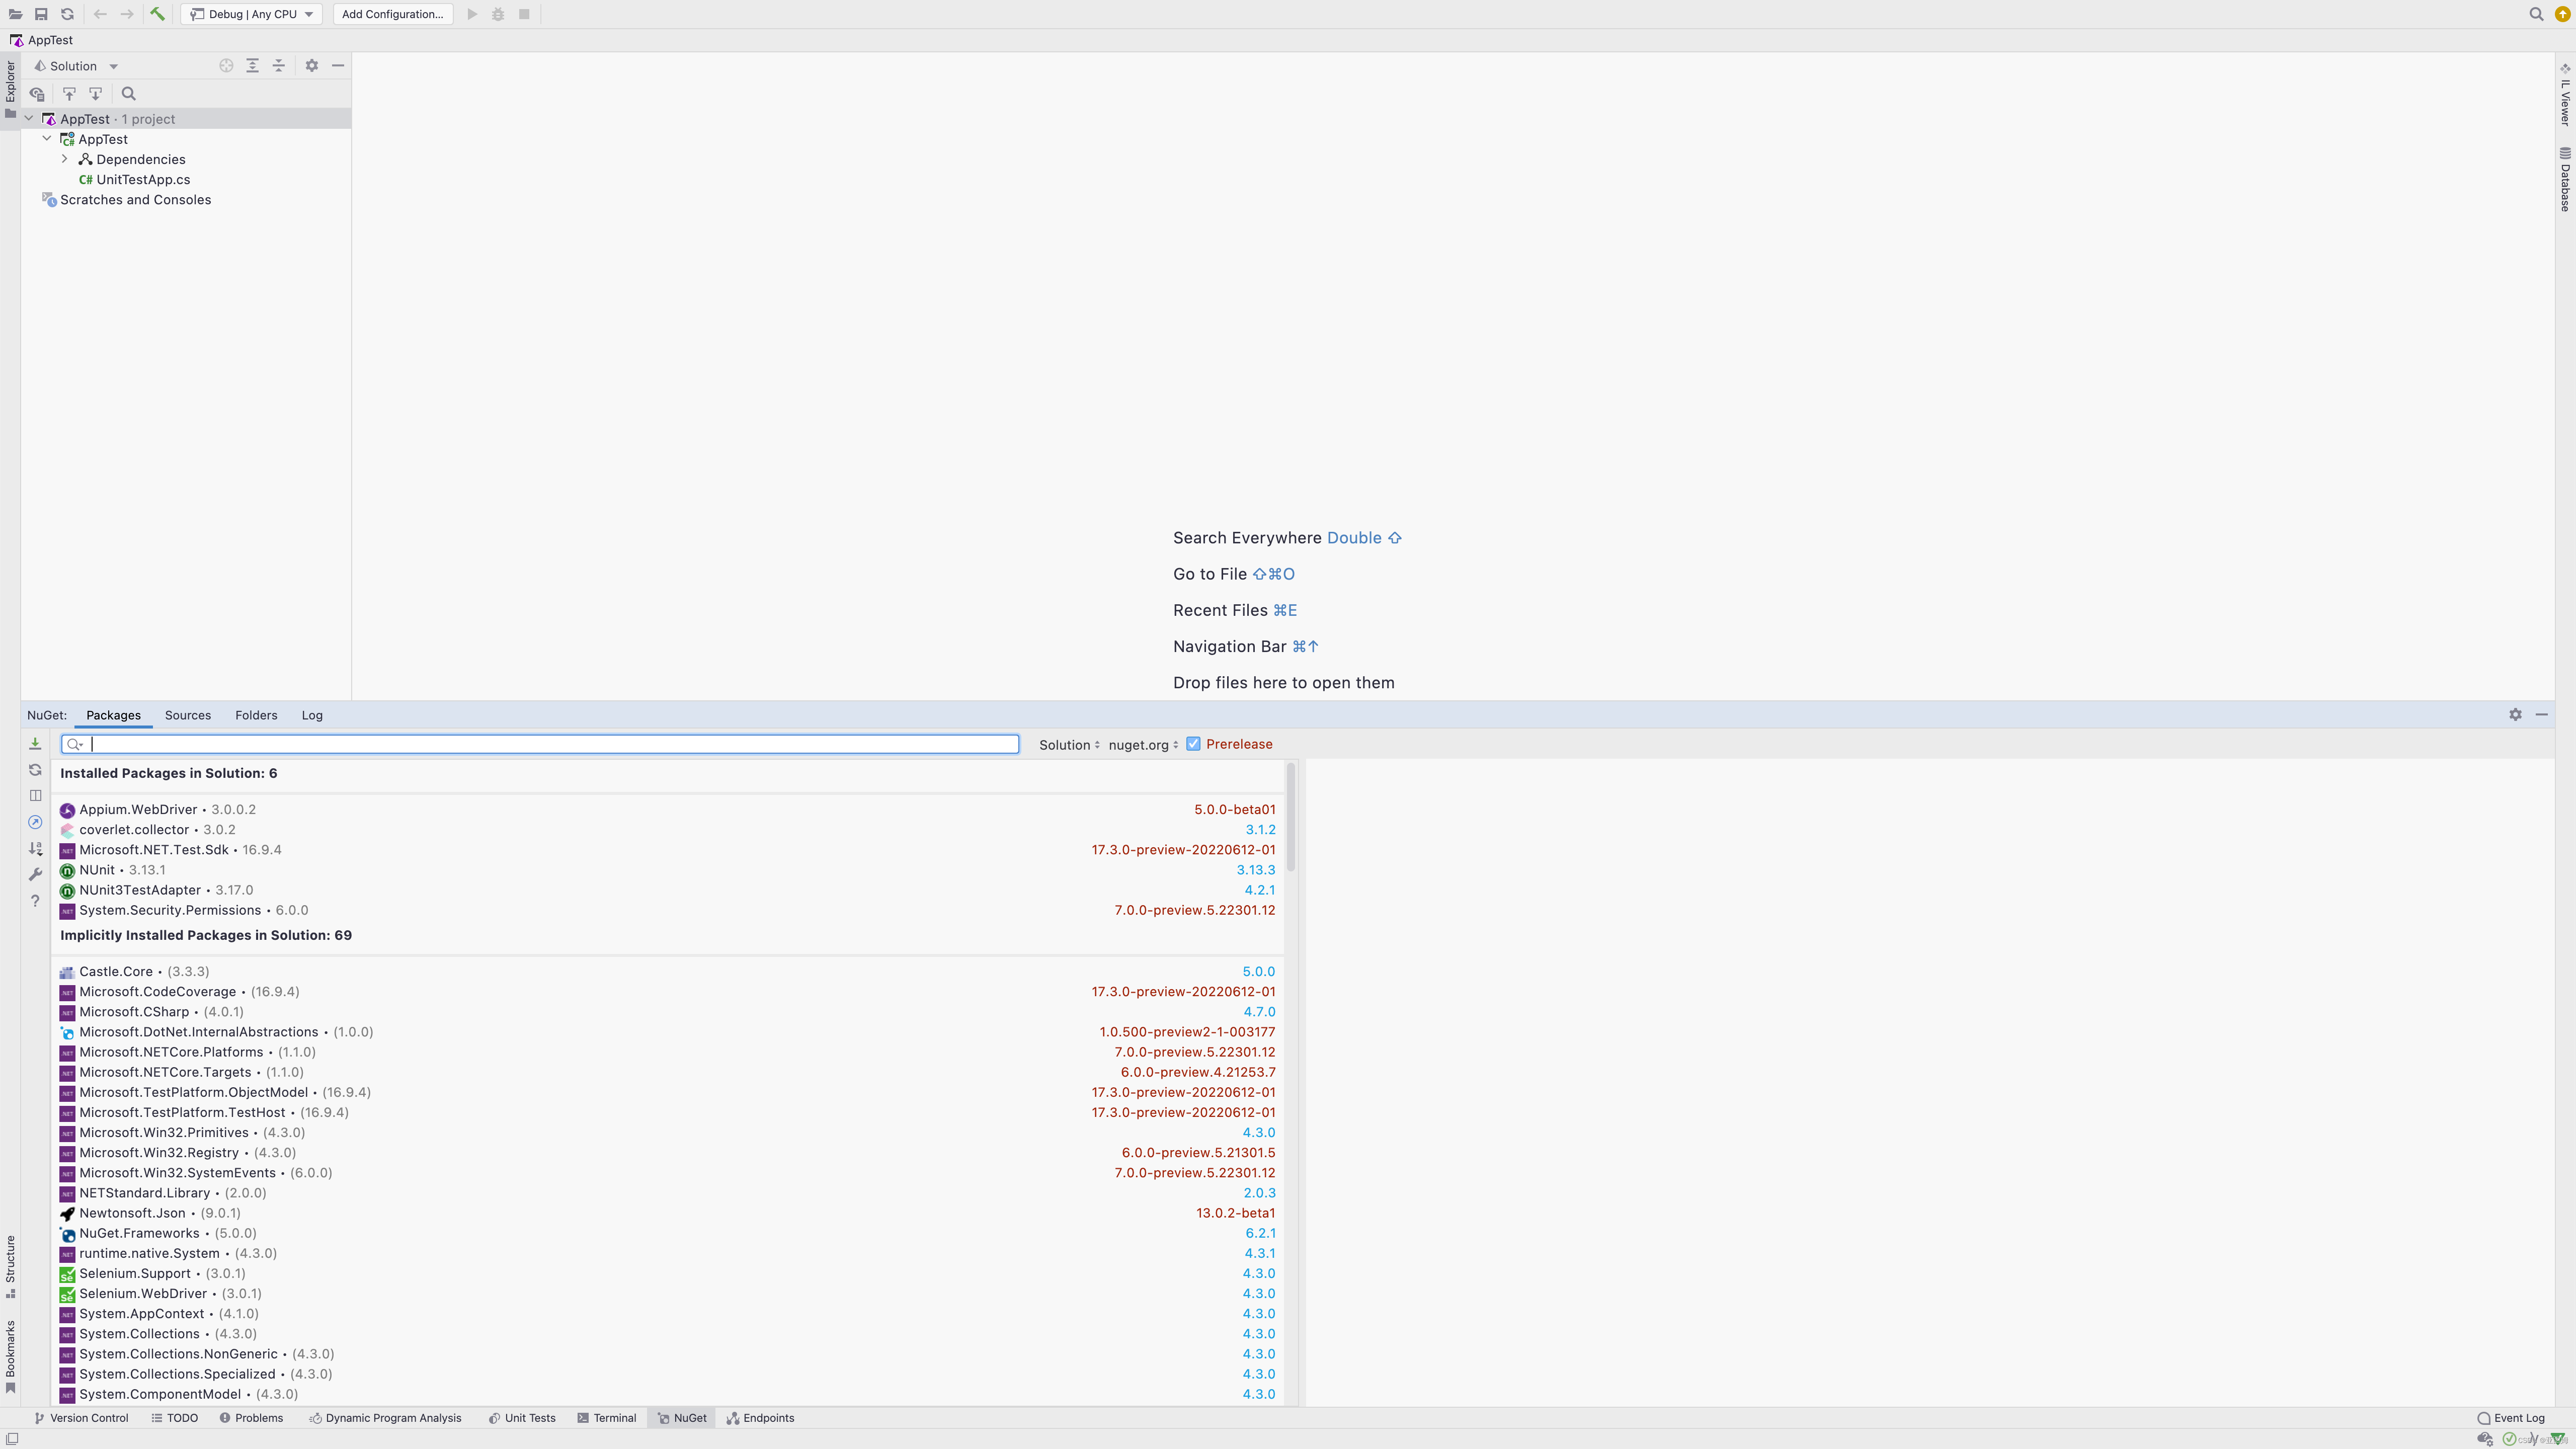Viewport: 2576px width, 1449px height.
Task: Click the download/restore icon in NuGet panel
Action: tap(35, 744)
